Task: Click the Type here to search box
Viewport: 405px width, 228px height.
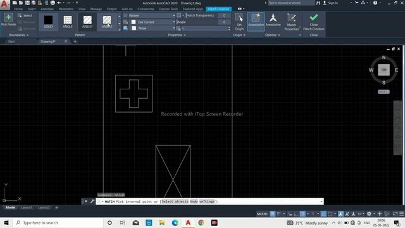Action: point(58,222)
